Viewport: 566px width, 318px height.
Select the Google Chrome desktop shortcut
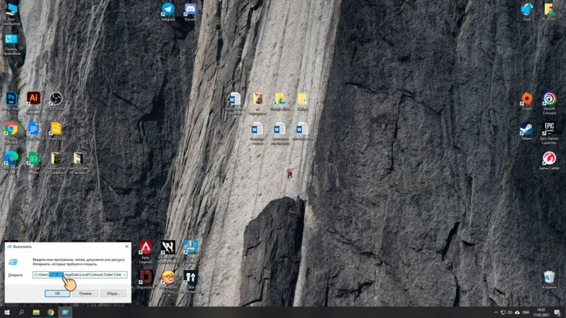(11, 129)
